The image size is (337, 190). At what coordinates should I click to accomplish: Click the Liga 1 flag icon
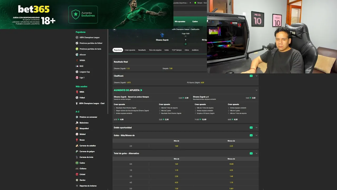click(x=77, y=78)
